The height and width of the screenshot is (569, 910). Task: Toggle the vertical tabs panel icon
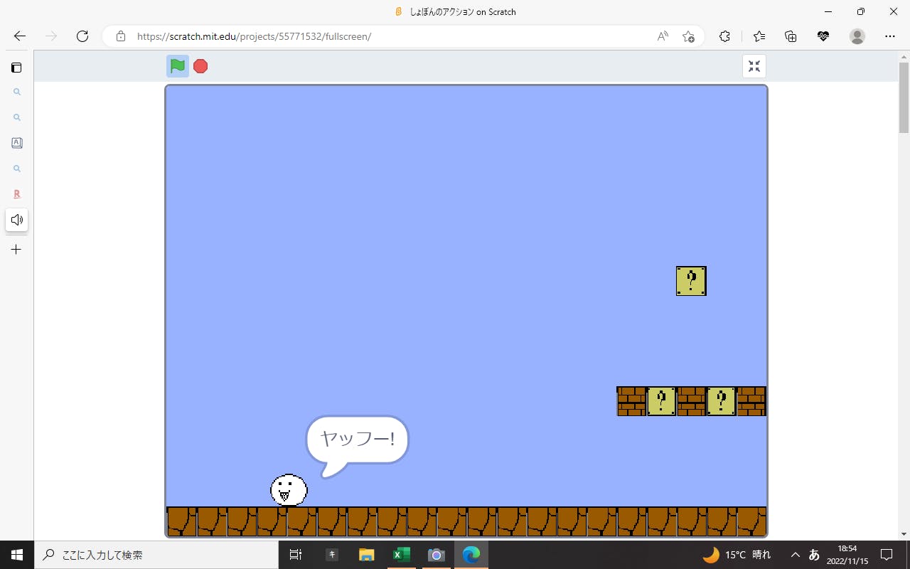16,68
